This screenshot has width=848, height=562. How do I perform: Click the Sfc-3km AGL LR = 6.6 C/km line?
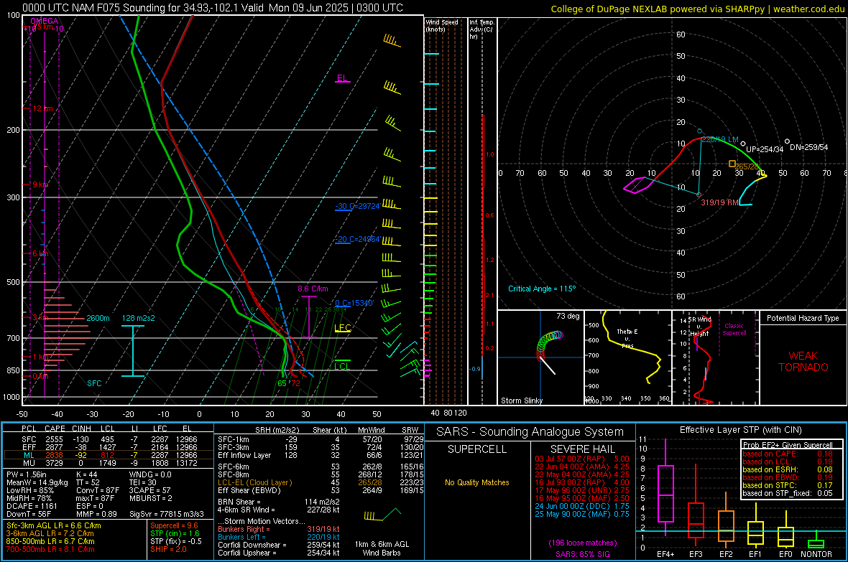point(54,525)
